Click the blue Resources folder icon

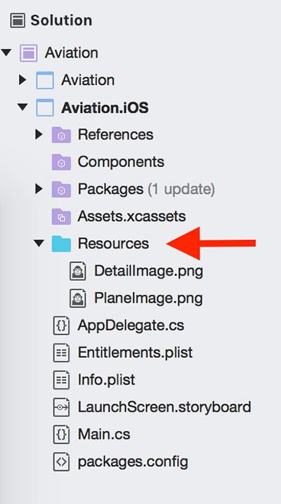pos(61,244)
